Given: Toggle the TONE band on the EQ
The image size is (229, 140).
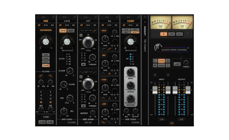Looking at the screenshot, I should 104,80.
